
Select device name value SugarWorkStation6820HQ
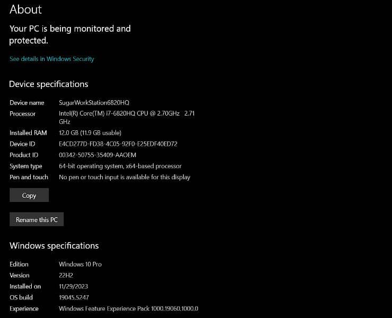click(x=94, y=103)
